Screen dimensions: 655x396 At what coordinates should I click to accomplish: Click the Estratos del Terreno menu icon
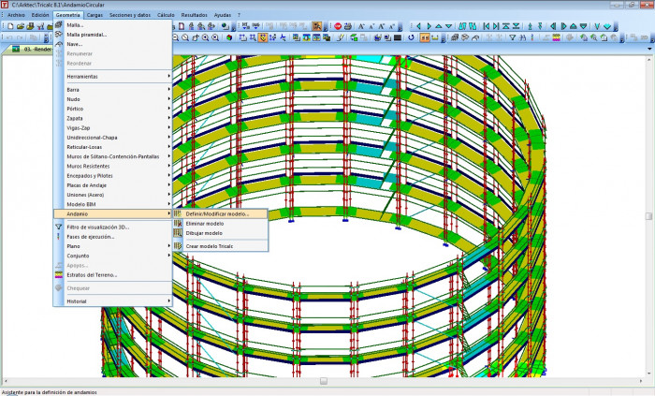(58, 275)
